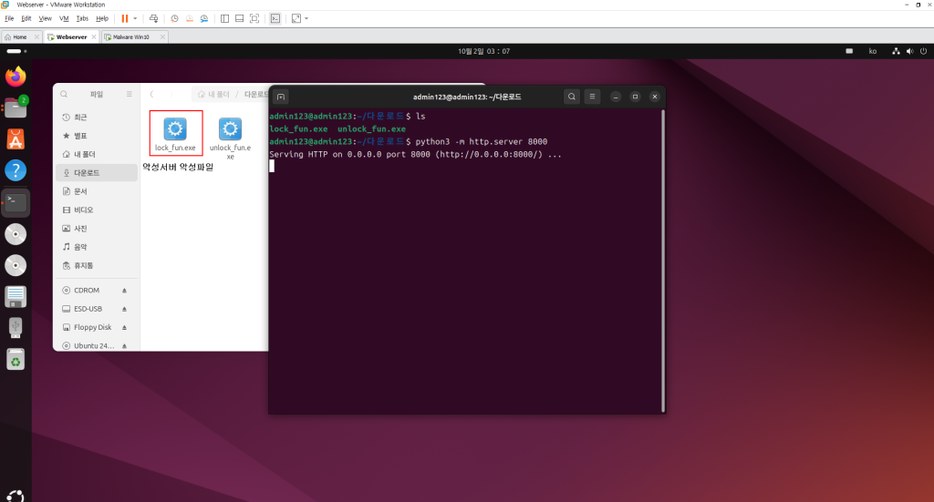Open the Trash icon in the dock

point(16,359)
